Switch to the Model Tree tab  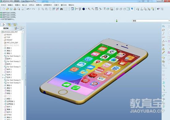[x=4, y=25]
